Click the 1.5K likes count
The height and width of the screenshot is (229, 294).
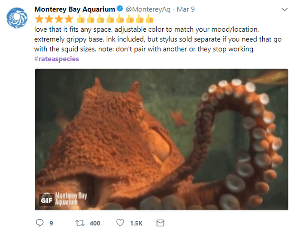tap(136, 223)
